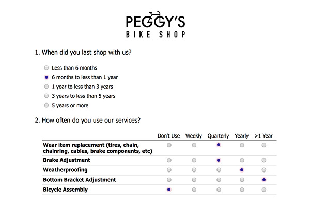Set Wear item replacement to Yearly
Image resolution: width=310 pixels, height=206 pixels.
(x=241, y=146)
